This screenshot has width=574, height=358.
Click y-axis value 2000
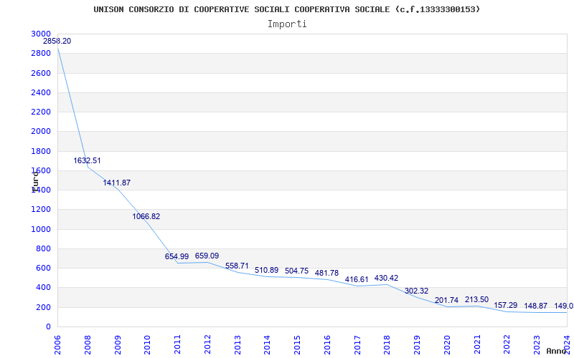(41, 132)
